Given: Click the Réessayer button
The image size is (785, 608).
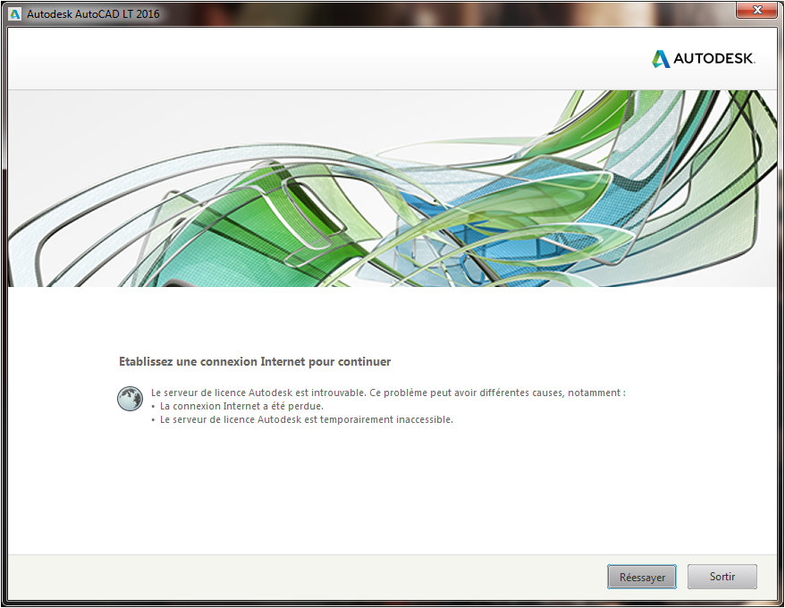Looking at the screenshot, I should tap(642, 577).
